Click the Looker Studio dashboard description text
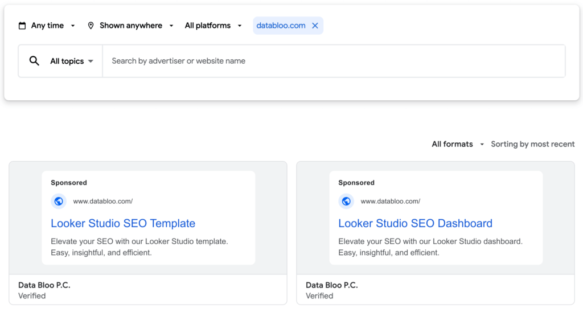The height and width of the screenshot is (312, 583). pyautogui.click(x=430, y=247)
